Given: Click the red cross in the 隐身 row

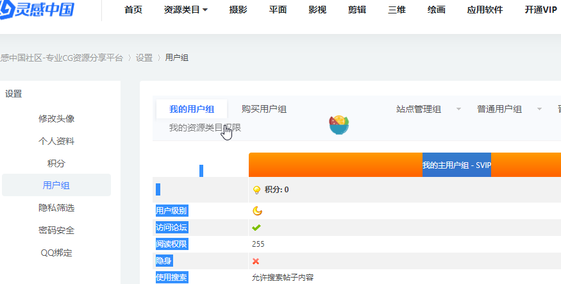Looking at the screenshot, I should click(x=256, y=261).
